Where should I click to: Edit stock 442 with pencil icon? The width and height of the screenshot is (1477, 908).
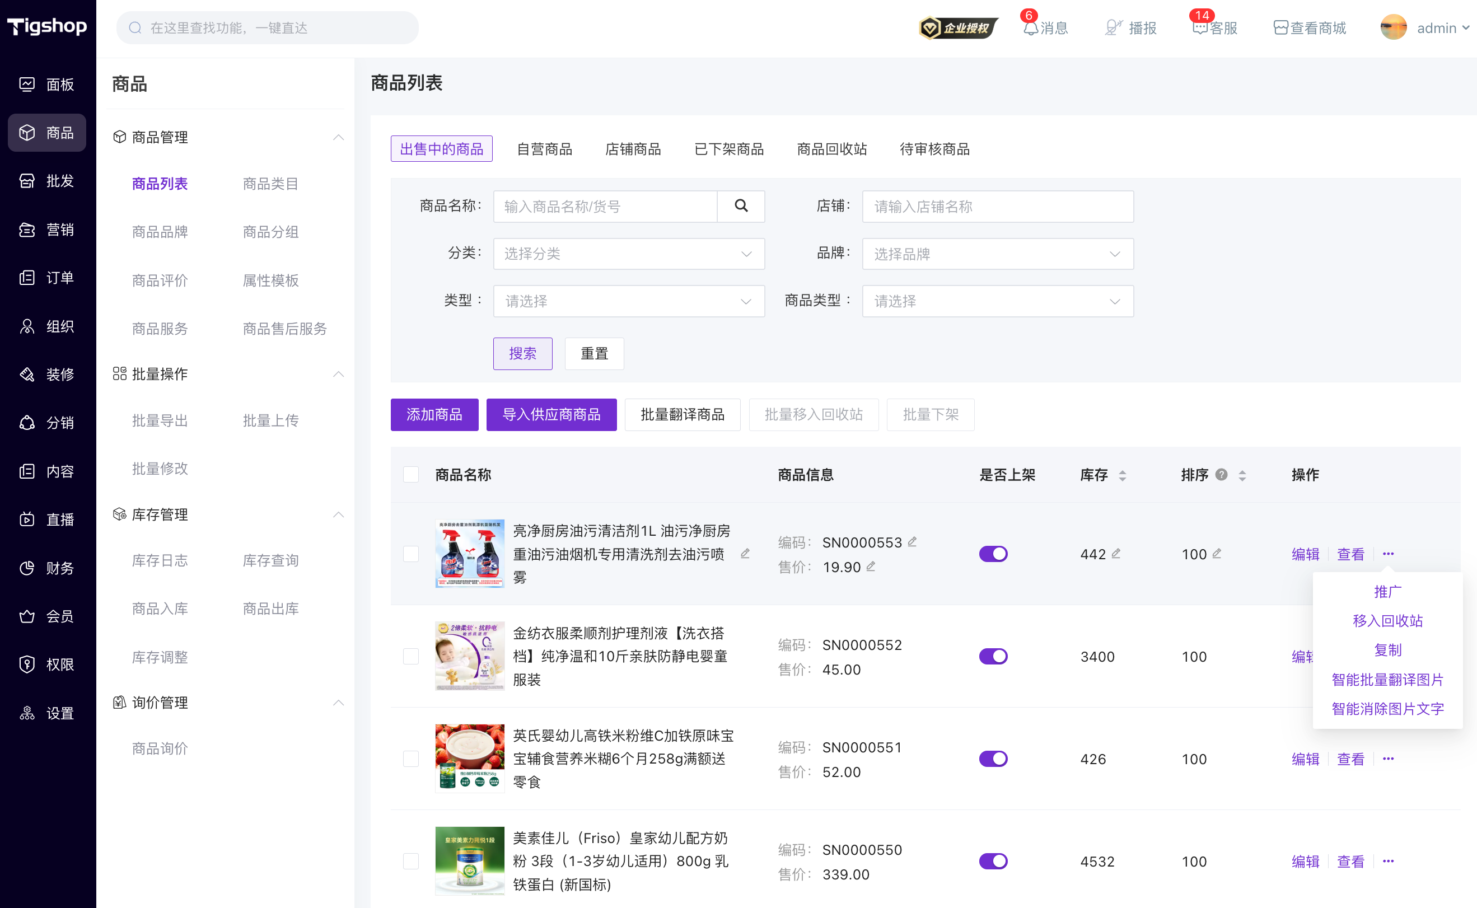coord(1115,554)
